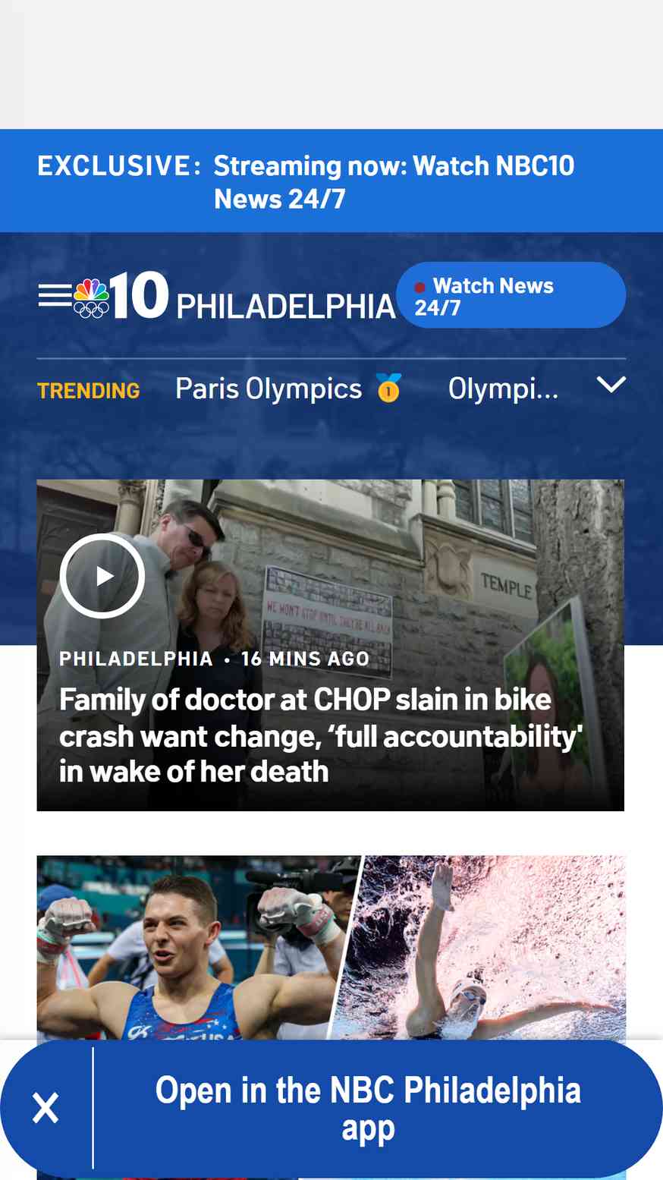Tap the Watch News 24/7 button
This screenshot has width=663, height=1180.
point(511,295)
